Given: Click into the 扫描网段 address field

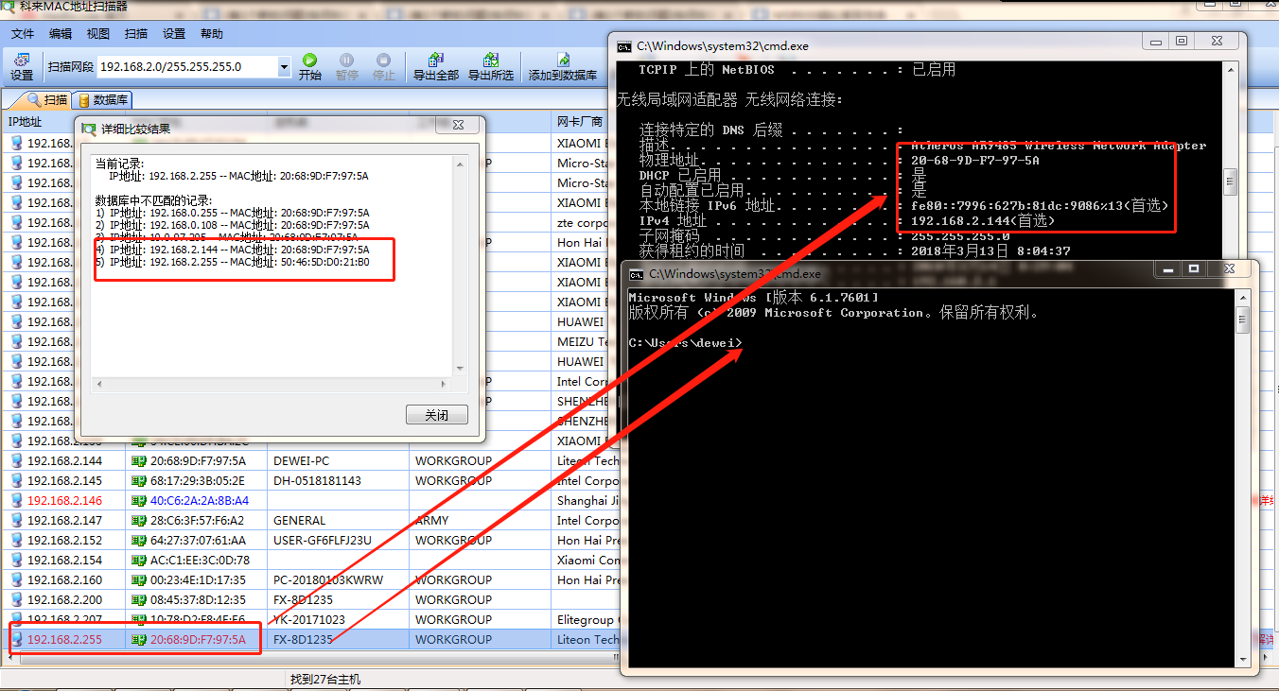Looking at the screenshot, I should click(x=187, y=67).
